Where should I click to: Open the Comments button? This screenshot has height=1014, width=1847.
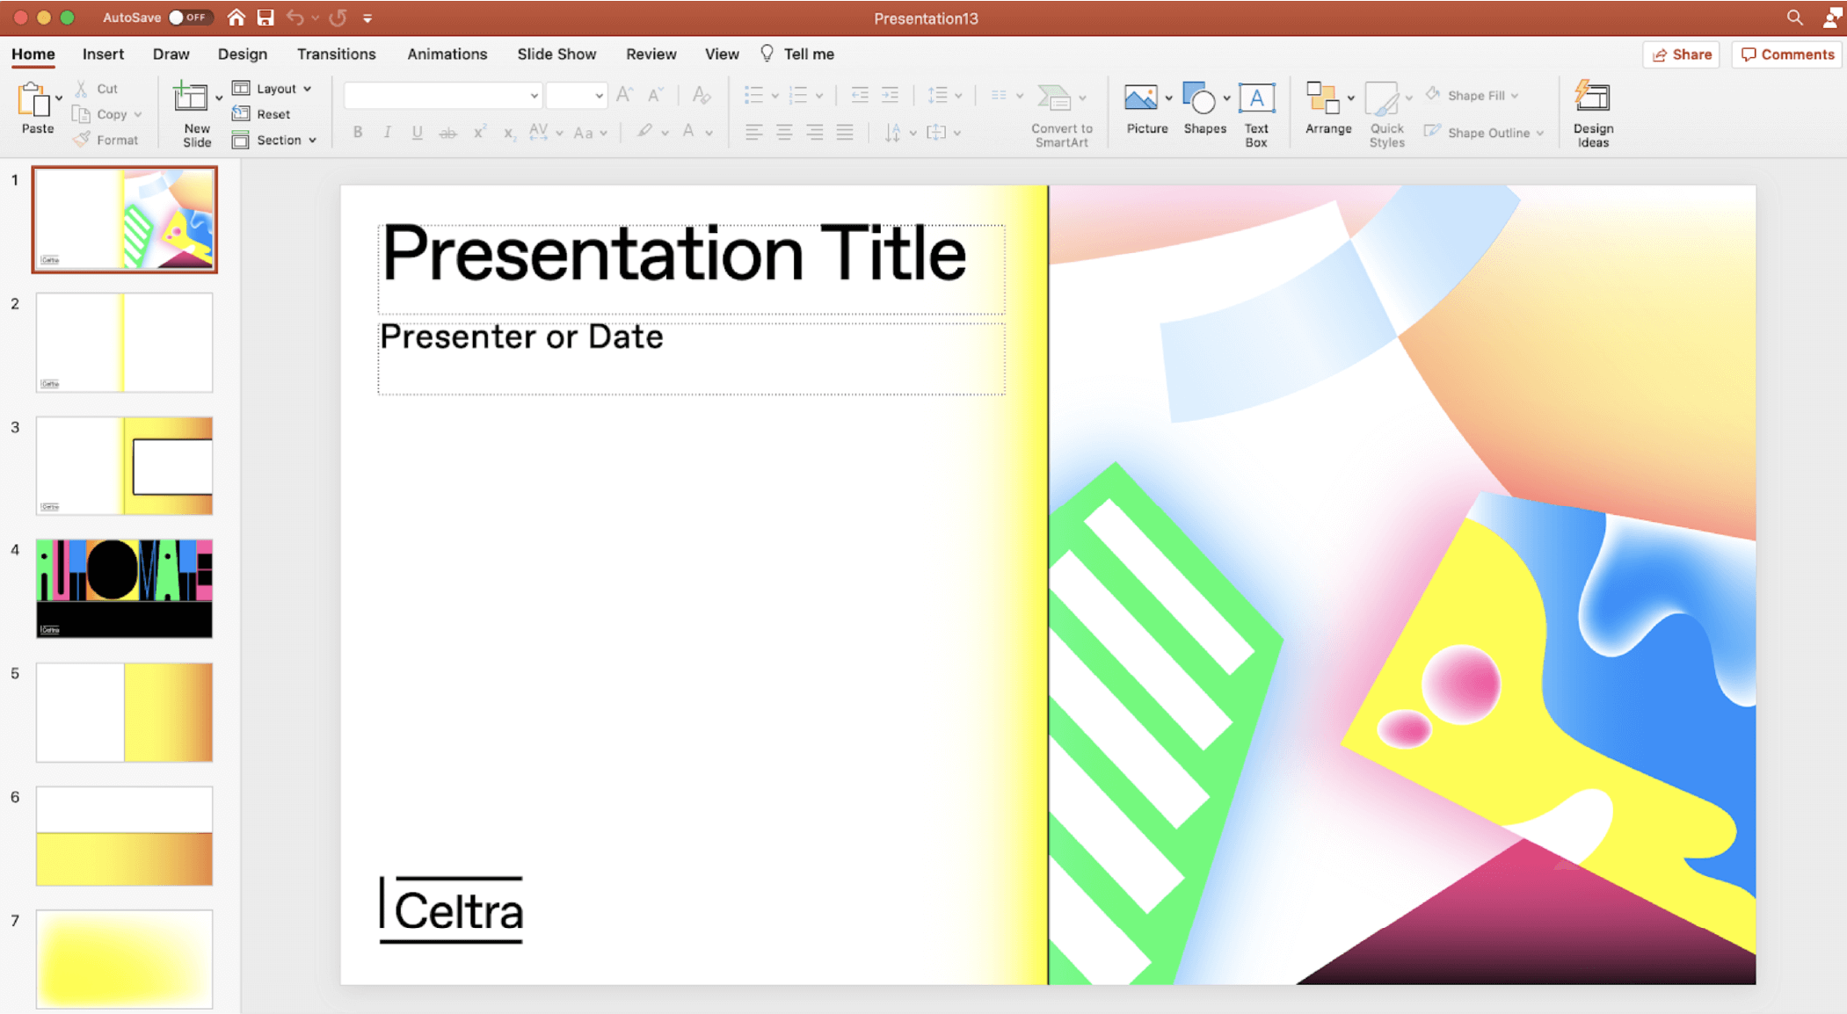[x=1786, y=54]
